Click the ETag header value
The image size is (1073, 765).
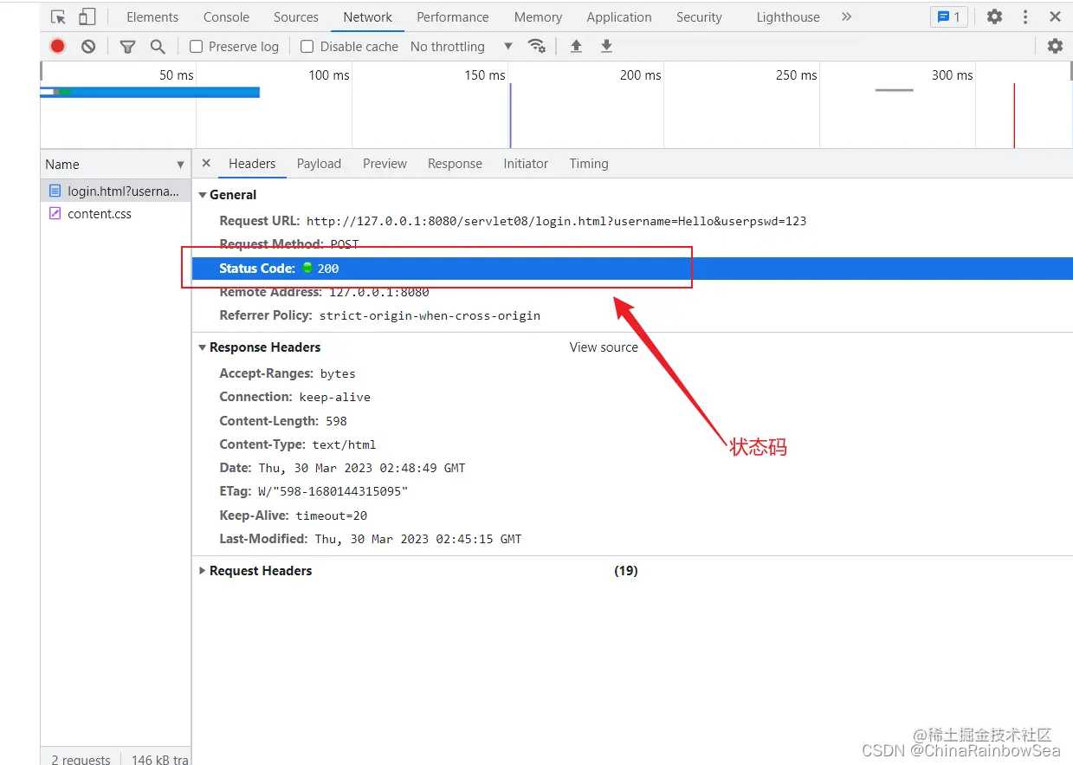333,491
